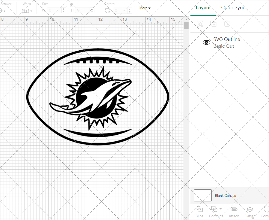Click the Combine tool icon
269x220 pixels.
click(214, 209)
